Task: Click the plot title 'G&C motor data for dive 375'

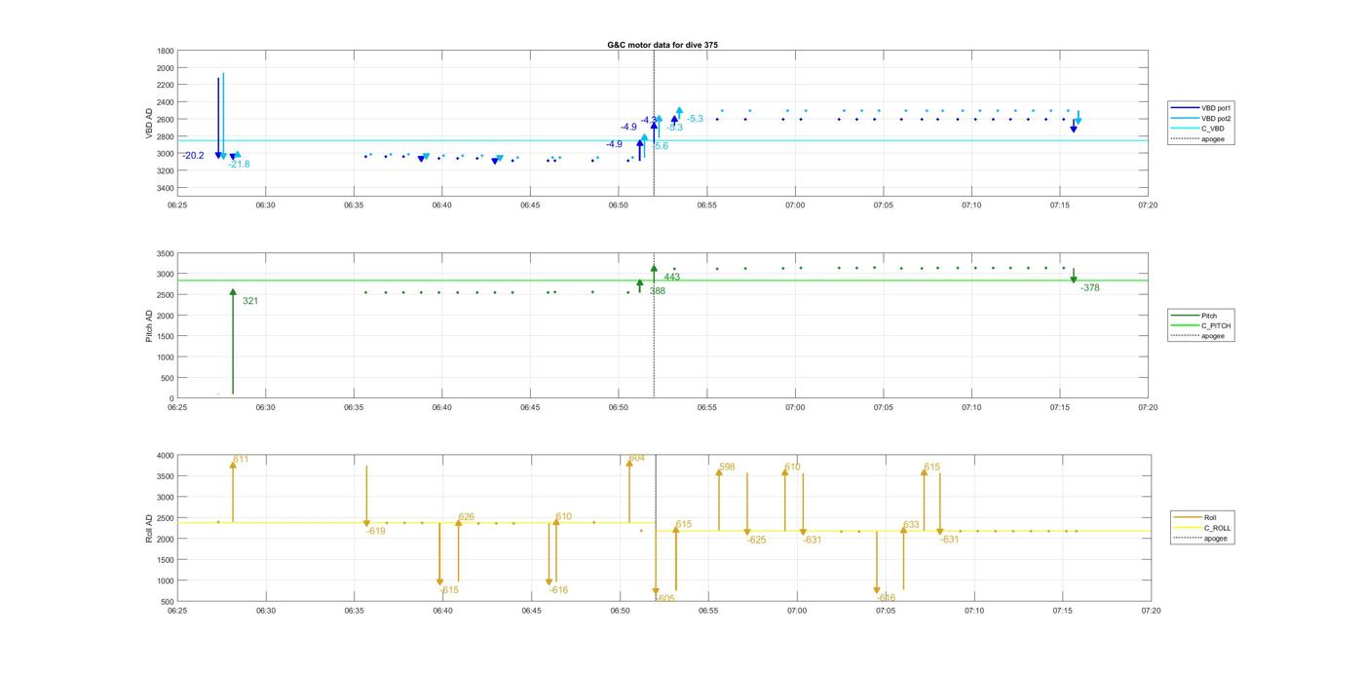Action: click(x=663, y=45)
